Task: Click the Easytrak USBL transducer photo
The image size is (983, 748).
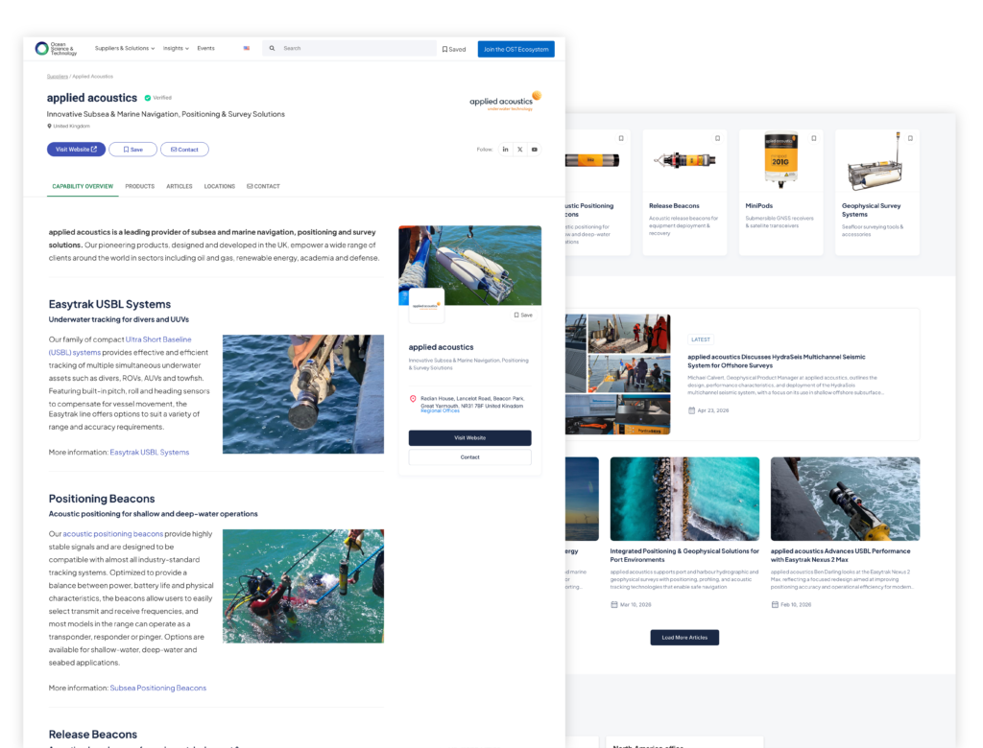Action: tap(302, 394)
